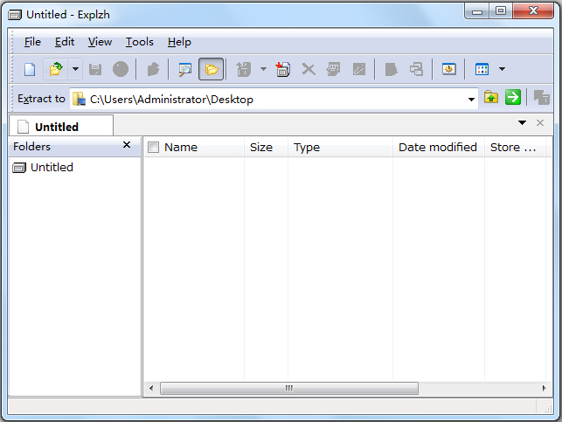Open the View menu
562x422 pixels.
click(100, 42)
